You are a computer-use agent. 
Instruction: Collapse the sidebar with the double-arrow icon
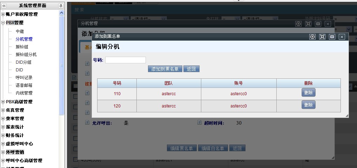tap(4, 6)
